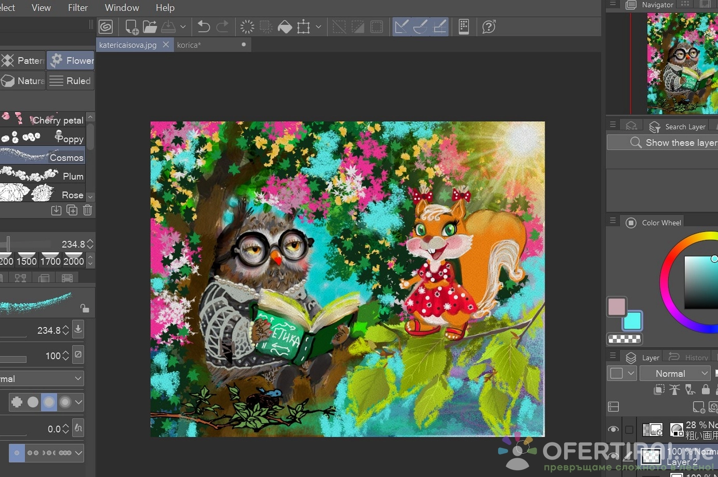Select the pink main color swatch

point(617,307)
